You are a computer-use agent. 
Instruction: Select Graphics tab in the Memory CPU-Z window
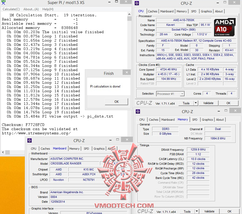coord(207,120)
